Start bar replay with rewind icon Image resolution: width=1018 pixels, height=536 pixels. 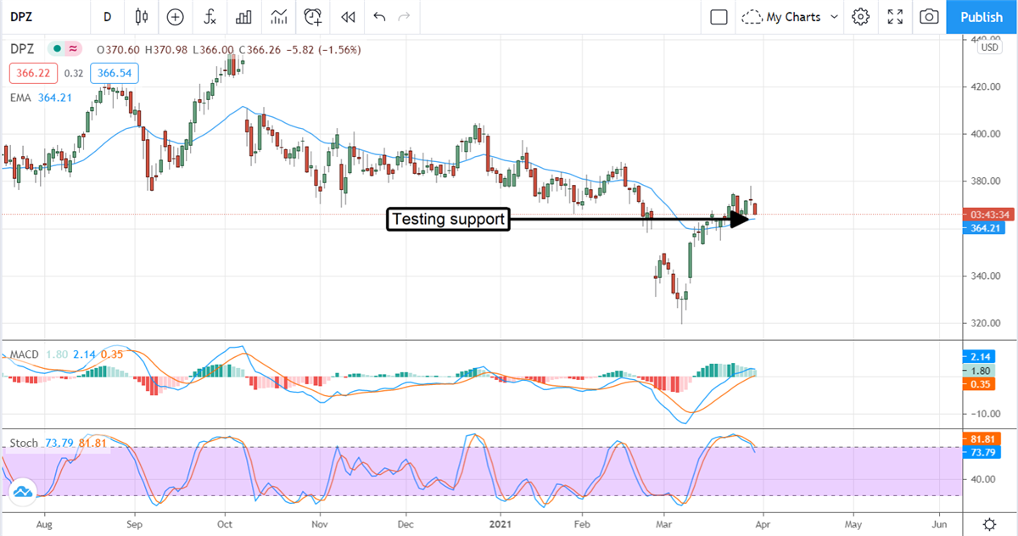(x=347, y=17)
